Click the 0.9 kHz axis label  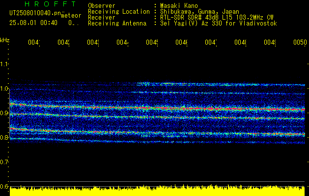pos(4,113)
